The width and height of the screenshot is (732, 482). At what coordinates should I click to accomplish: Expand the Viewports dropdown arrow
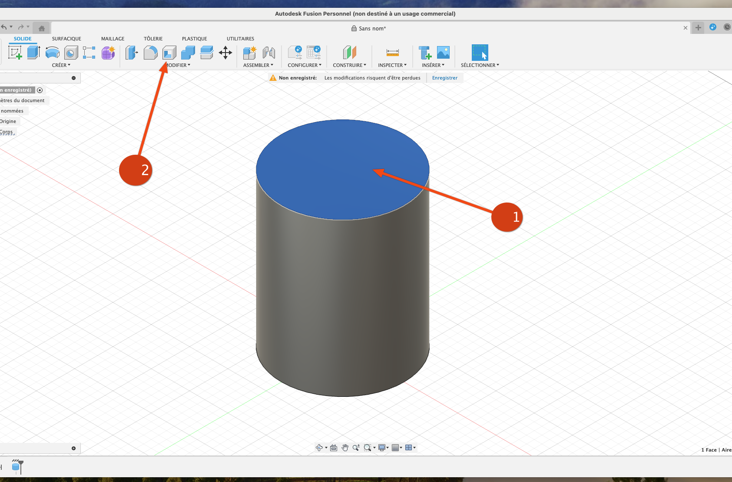(414, 448)
